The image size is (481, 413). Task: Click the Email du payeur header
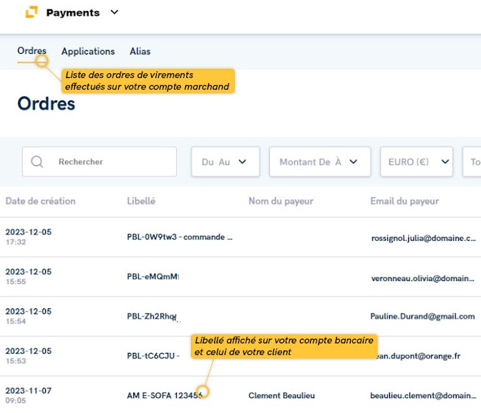pyautogui.click(x=404, y=201)
